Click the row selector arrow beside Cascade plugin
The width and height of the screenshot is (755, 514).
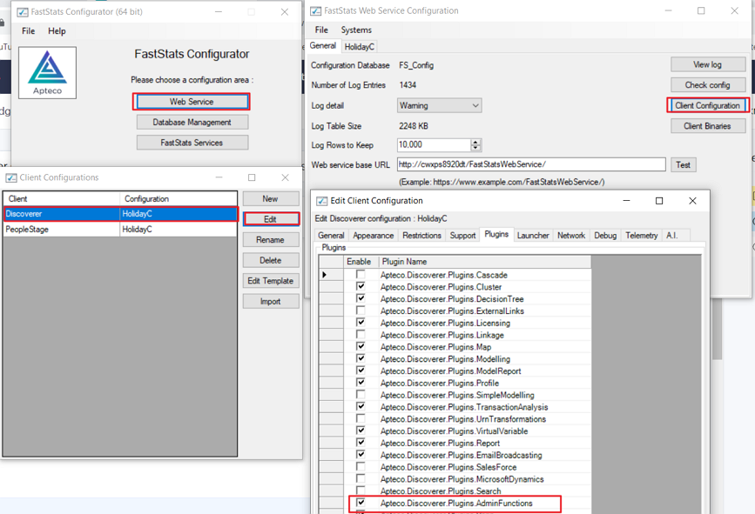coord(331,275)
